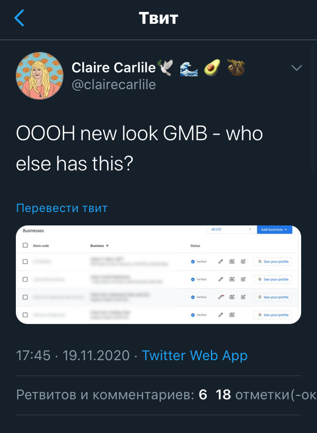Viewport: 317px width, 433px height.
Task: Open the 'All (17)' filter dropdown
Action: pyautogui.click(x=230, y=230)
